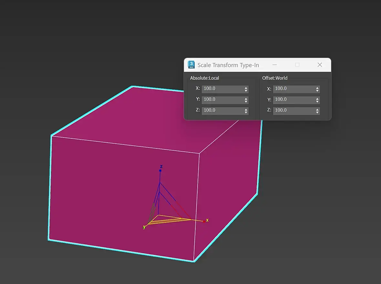Click the blue Z axis handle of the gizmo
Image resolution: width=381 pixels, height=284 pixels.
coord(160,170)
